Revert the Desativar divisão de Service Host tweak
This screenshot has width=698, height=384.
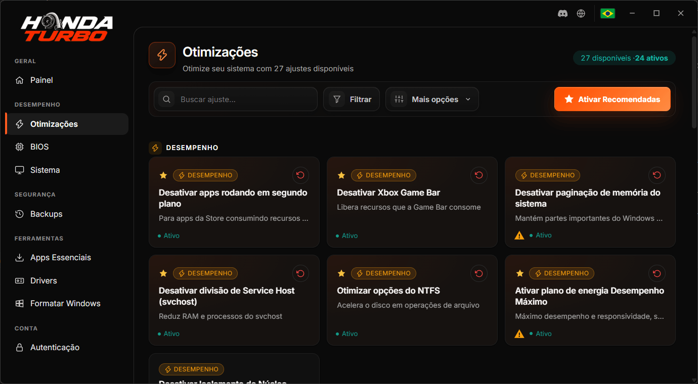(300, 273)
